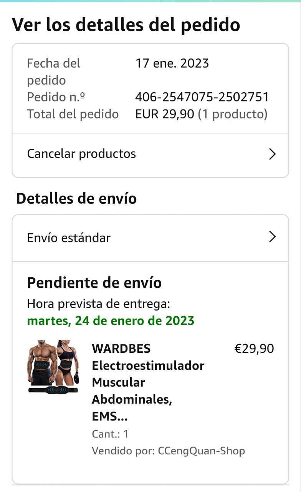This screenshot has width=301, height=492.
Task: Tap the Pendiente de envío status heading
Action: click(94, 283)
